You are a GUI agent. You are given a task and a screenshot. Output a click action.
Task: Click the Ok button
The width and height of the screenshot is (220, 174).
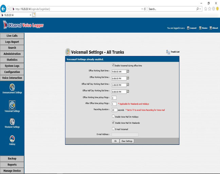(115, 141)
